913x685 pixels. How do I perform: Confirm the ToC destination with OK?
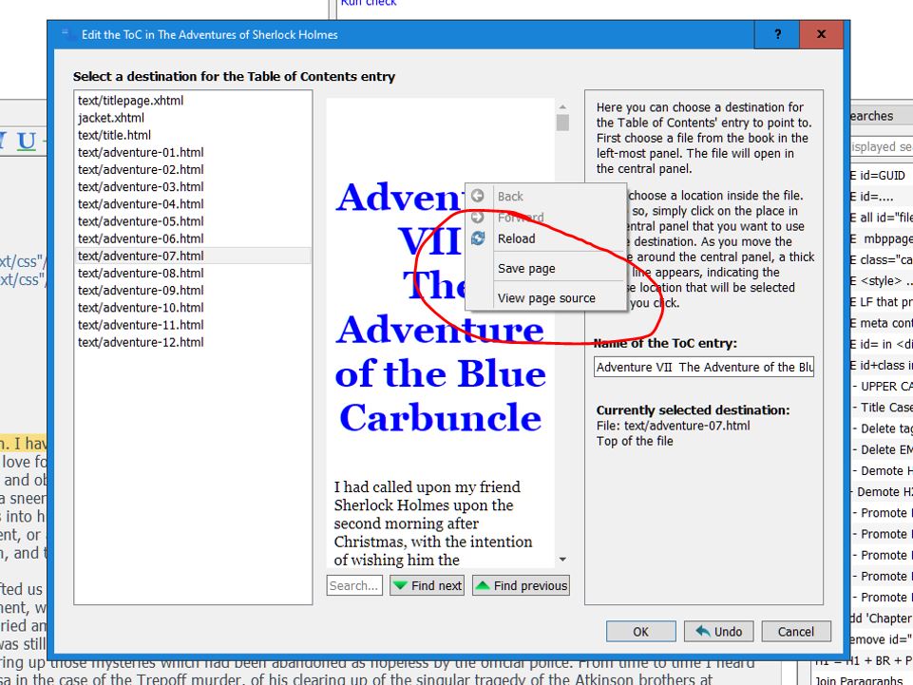(640, 632)
